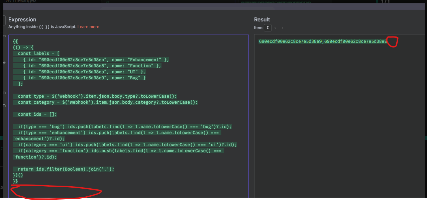Image resolution: width=427 pixels, height=200 pixels.
Task: Click the "Result" panel heading
Action: (262, 19)
